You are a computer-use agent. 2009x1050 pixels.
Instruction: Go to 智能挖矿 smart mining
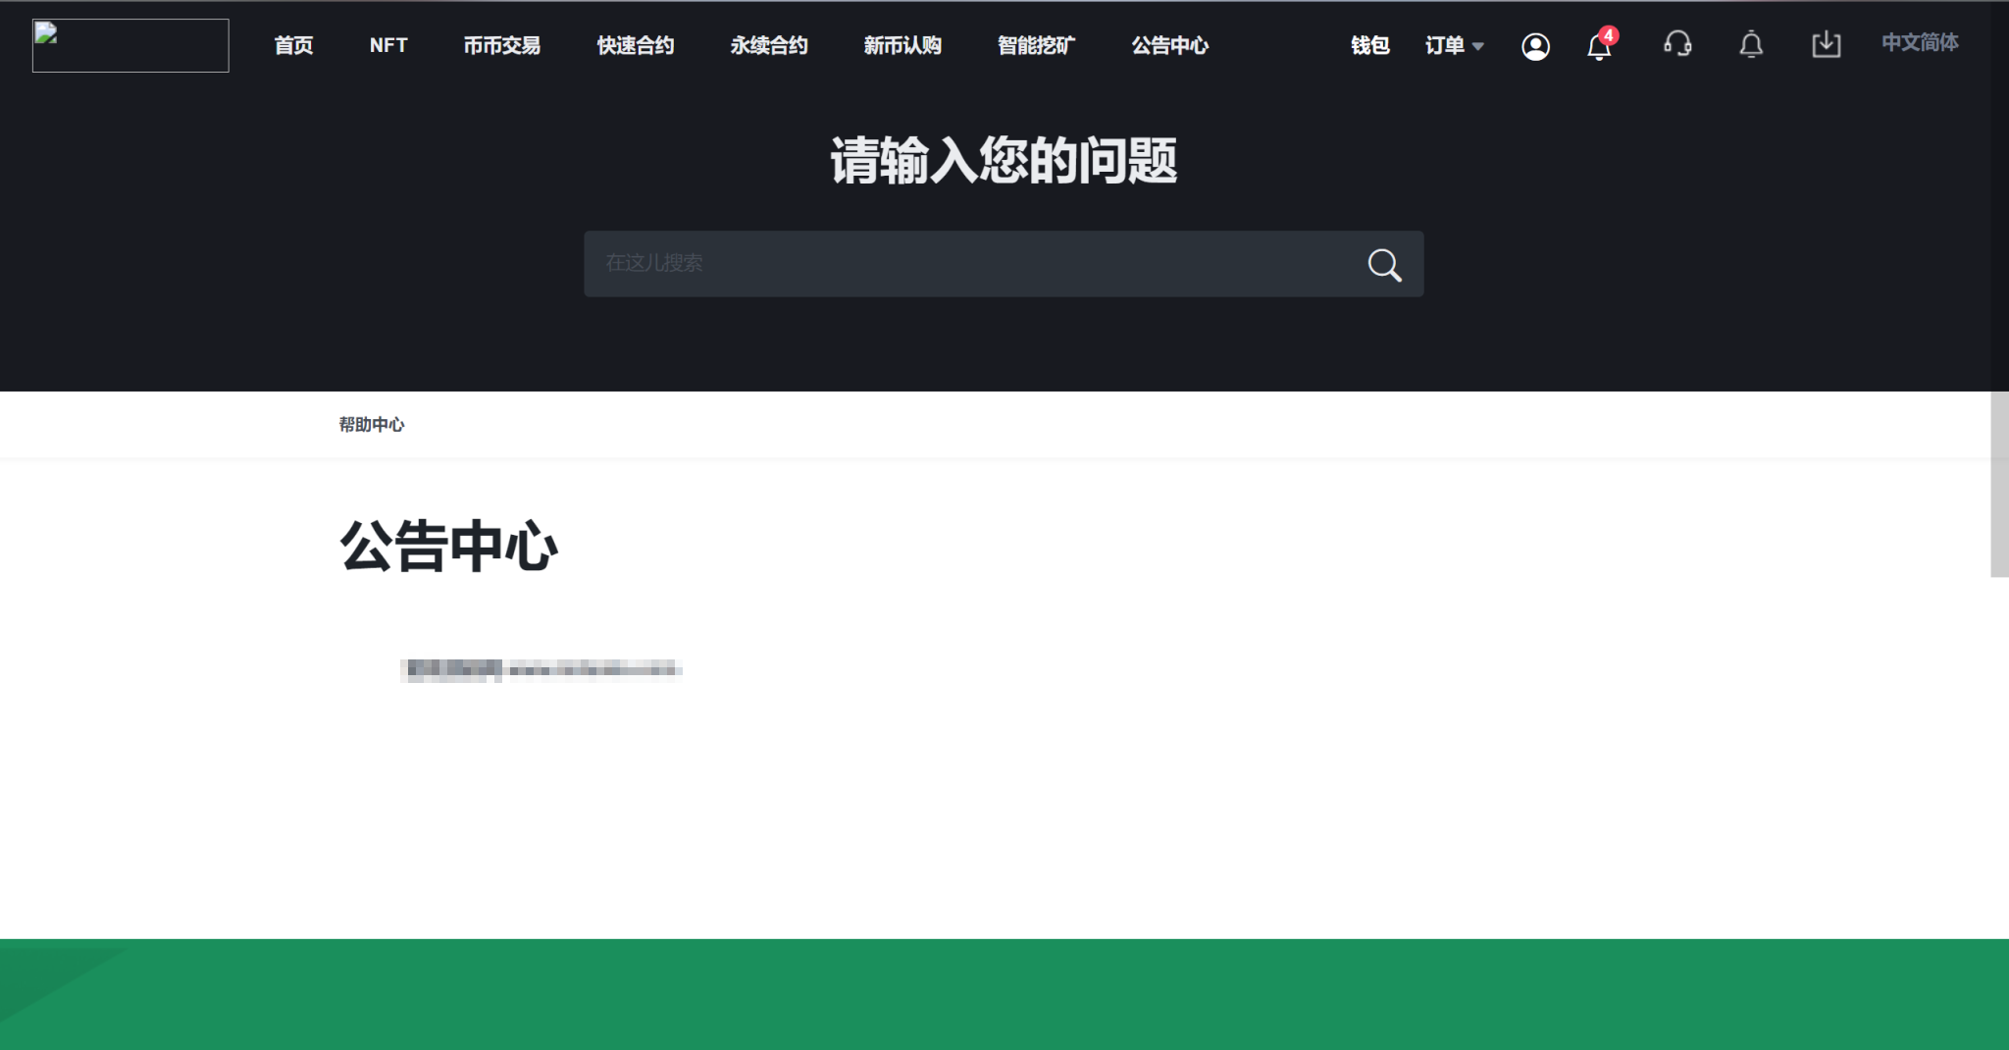pos(1036,45)
